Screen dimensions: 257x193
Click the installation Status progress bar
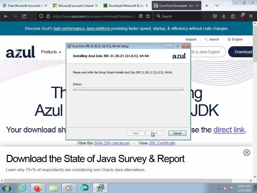pos(128,89)
